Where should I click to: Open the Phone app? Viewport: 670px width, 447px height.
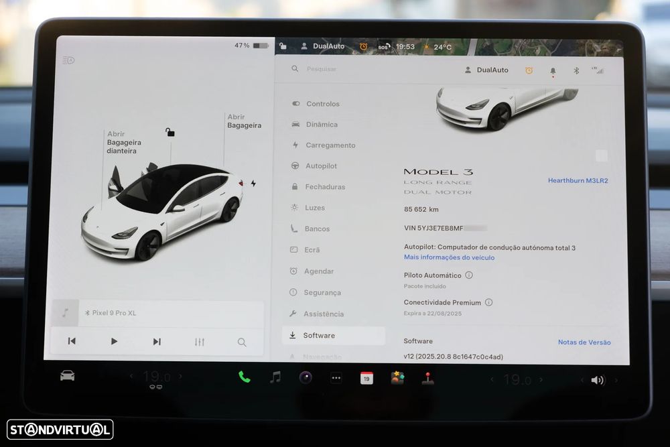(244, 377)
